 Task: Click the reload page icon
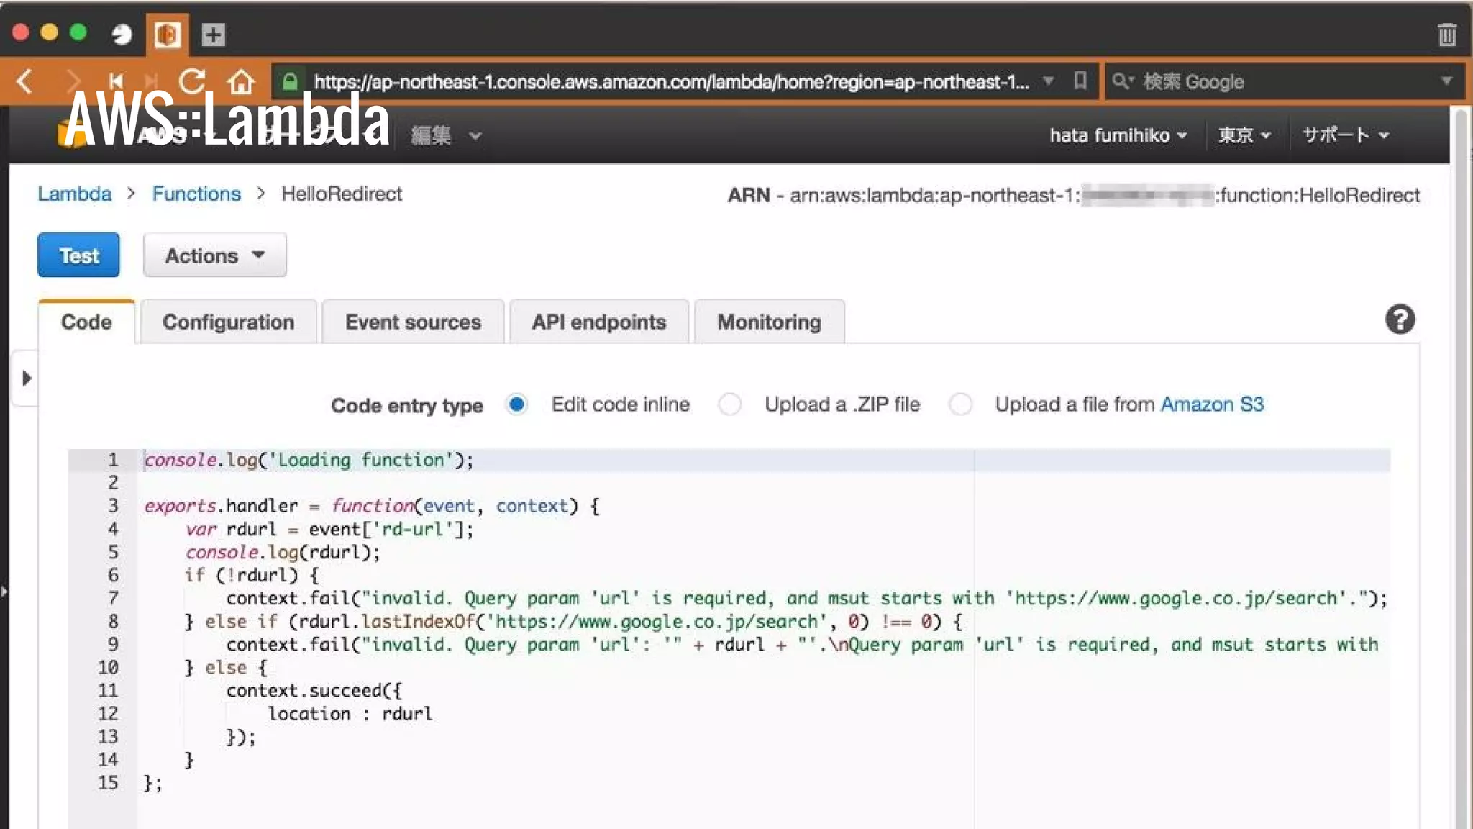pyautogui.click(x=192, y=81)
